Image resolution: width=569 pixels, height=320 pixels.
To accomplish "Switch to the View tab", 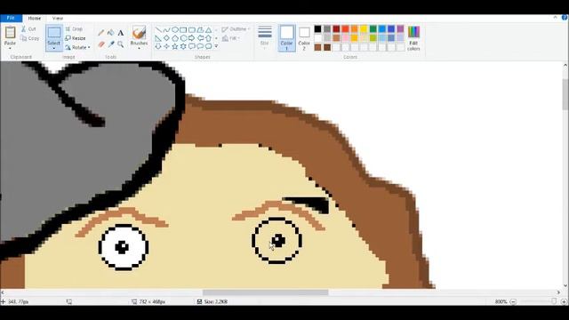I will (58, 18).
